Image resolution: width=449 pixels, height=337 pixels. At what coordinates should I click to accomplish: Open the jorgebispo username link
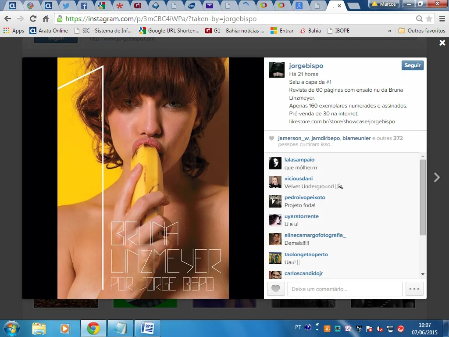(306, 66)
